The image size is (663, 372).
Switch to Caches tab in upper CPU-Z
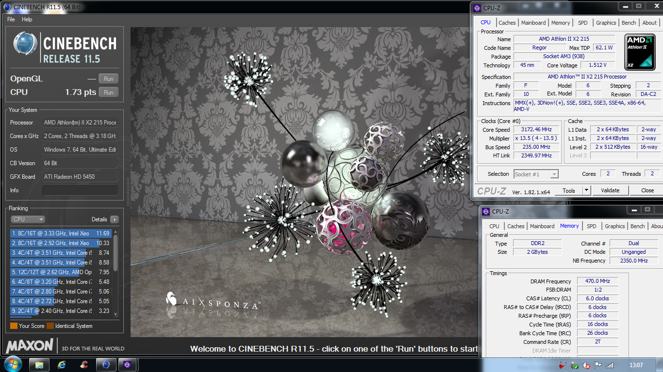507,23
